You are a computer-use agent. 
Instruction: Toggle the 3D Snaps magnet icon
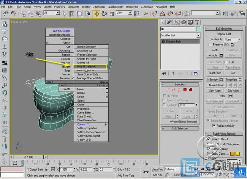click(x=155, y=14)
